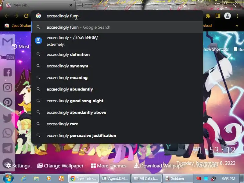Choose 'exceedingly rare' suggestion
244x183 pixels.
117,124
